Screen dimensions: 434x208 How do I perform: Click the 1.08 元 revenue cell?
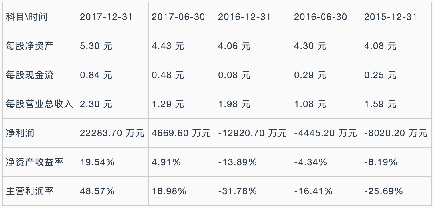(x=310, y=104)
